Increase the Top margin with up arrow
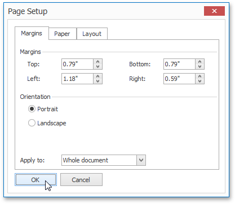The image size is (235, 204). pos(98,62)
